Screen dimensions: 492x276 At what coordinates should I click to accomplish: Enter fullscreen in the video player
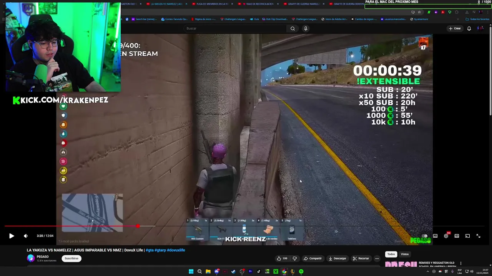point(478,236)
